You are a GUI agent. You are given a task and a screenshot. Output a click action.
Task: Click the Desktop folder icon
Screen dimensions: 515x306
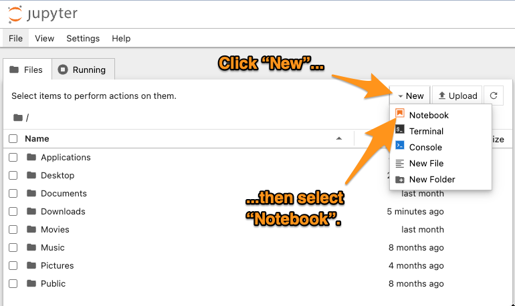[31, 175]
